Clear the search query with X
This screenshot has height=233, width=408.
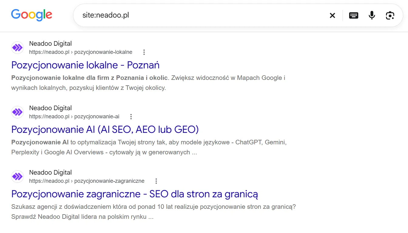click(x=332, y=15)
